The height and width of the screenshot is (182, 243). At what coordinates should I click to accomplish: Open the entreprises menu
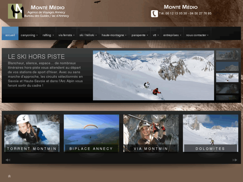172,35
